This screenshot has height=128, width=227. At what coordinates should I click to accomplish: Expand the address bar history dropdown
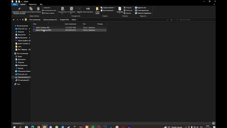point(168,20)
